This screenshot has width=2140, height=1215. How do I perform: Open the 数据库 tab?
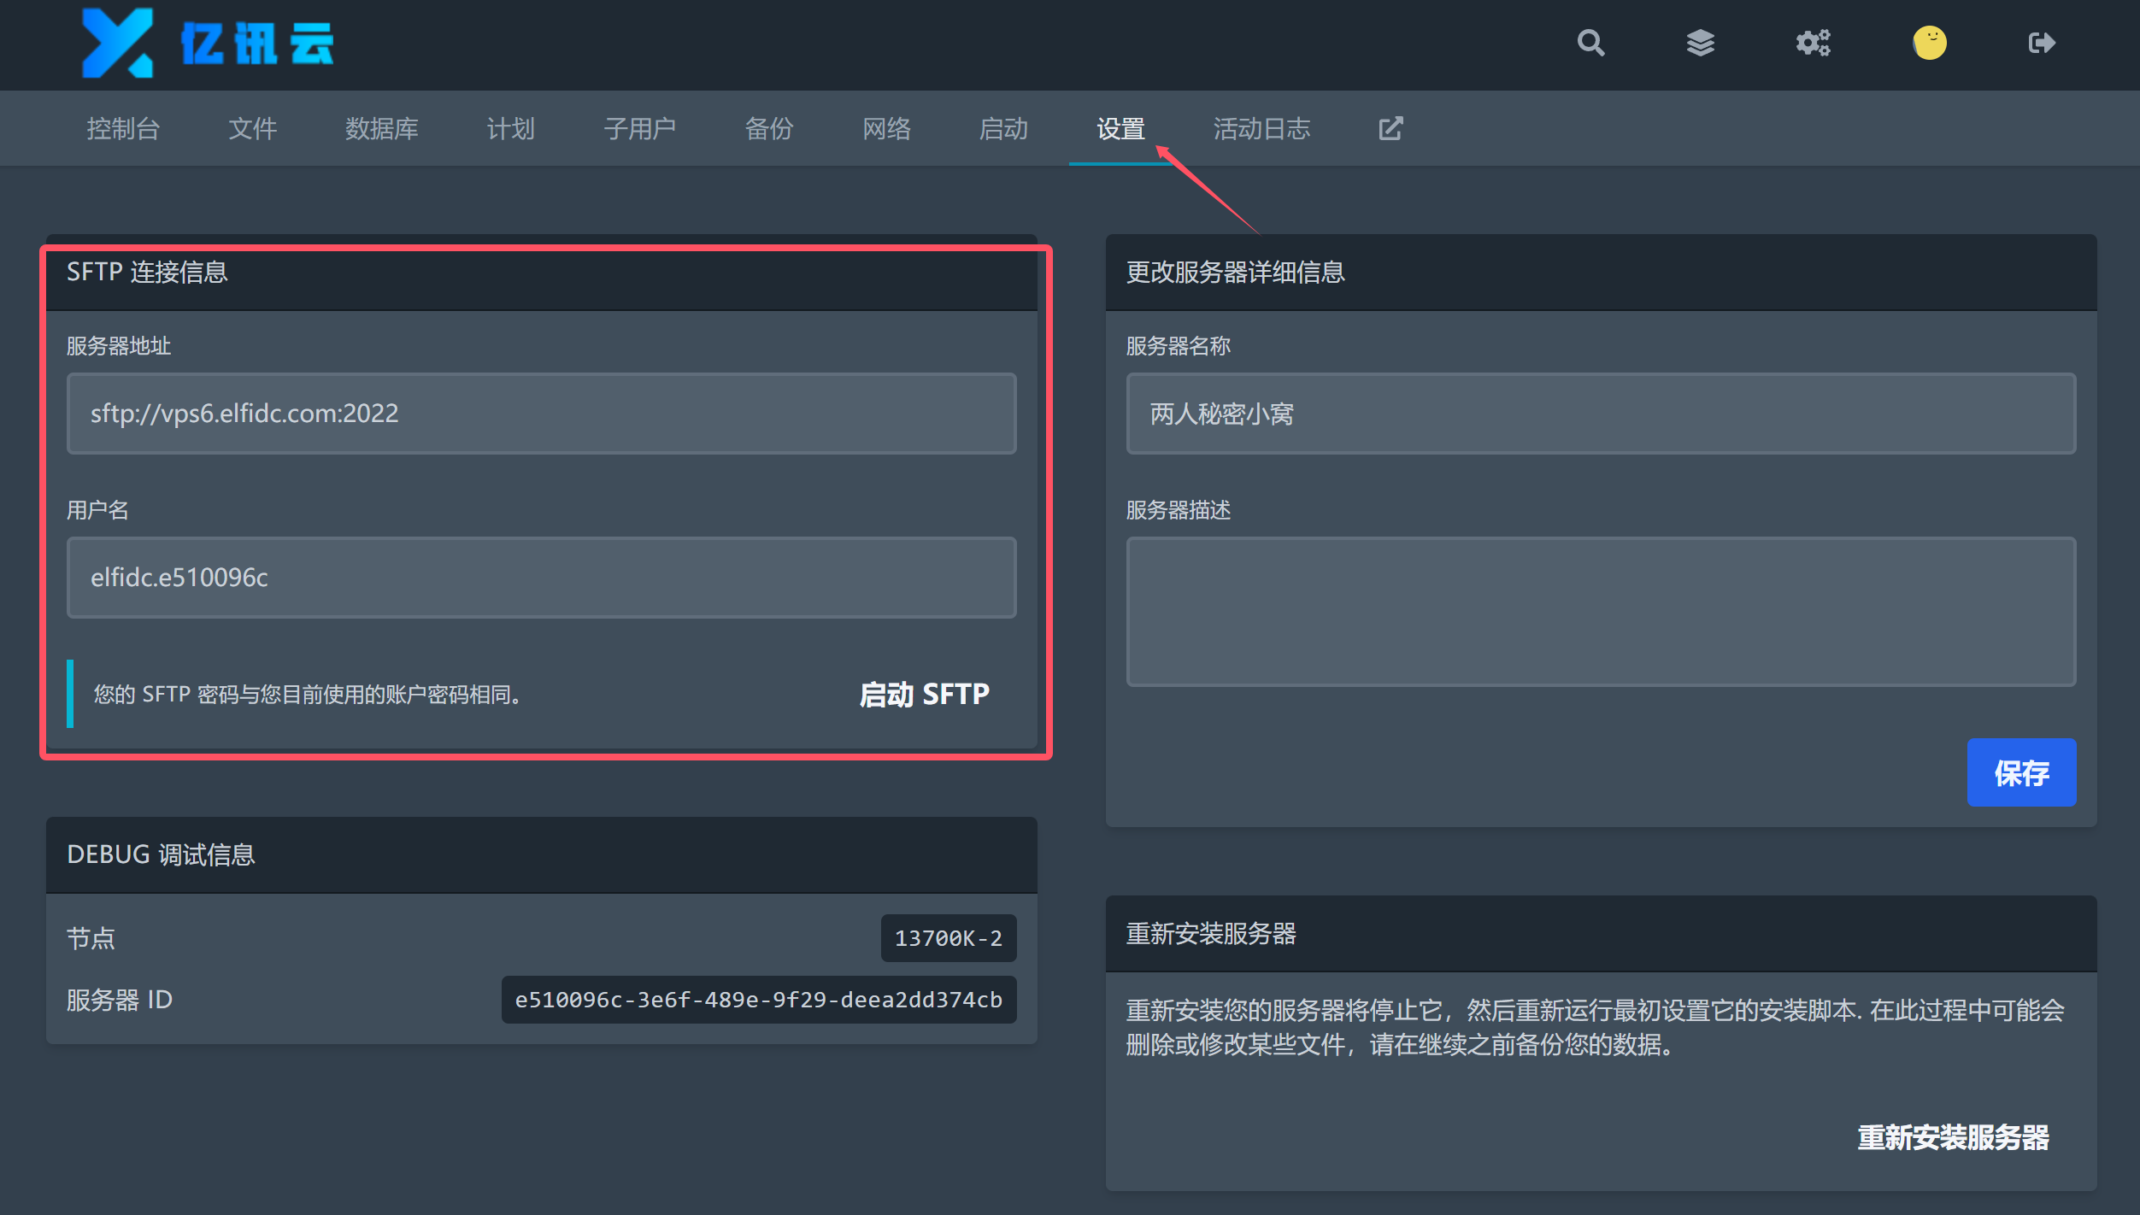click(x=381, y=128)
